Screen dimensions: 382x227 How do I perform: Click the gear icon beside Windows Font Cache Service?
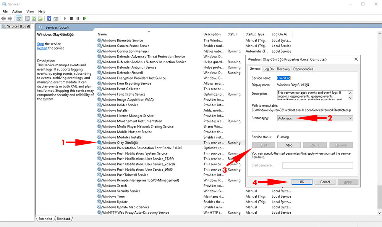point(99,94)
